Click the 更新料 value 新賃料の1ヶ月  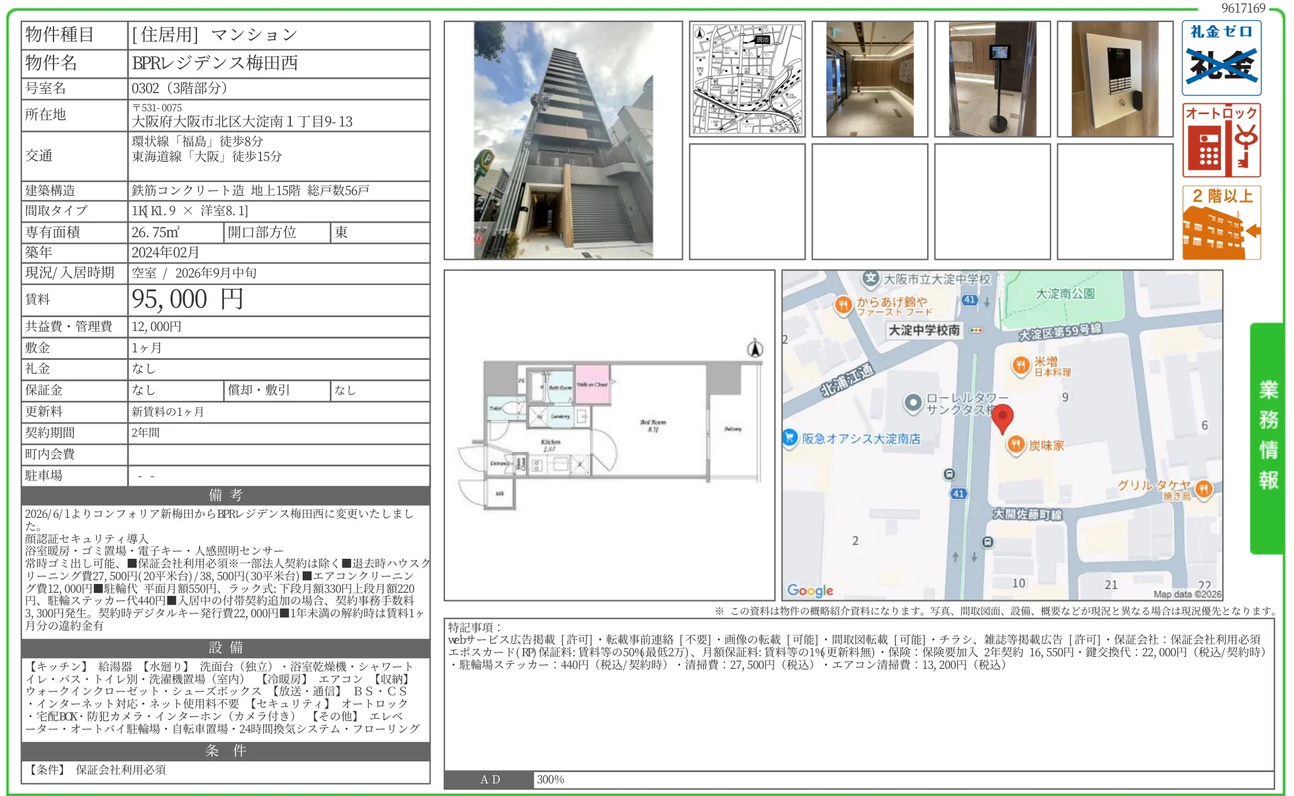click(168, 412)
